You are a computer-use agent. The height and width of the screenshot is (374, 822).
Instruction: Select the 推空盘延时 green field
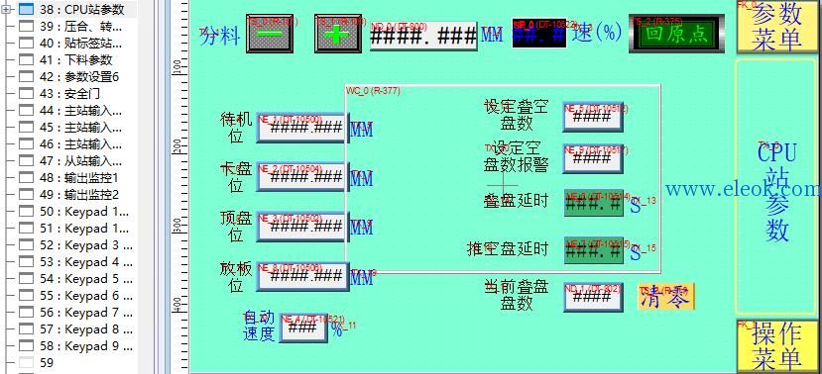[593, 250]
